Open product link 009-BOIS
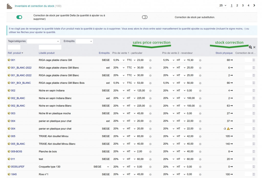262x178 pixels. (16, 152)
